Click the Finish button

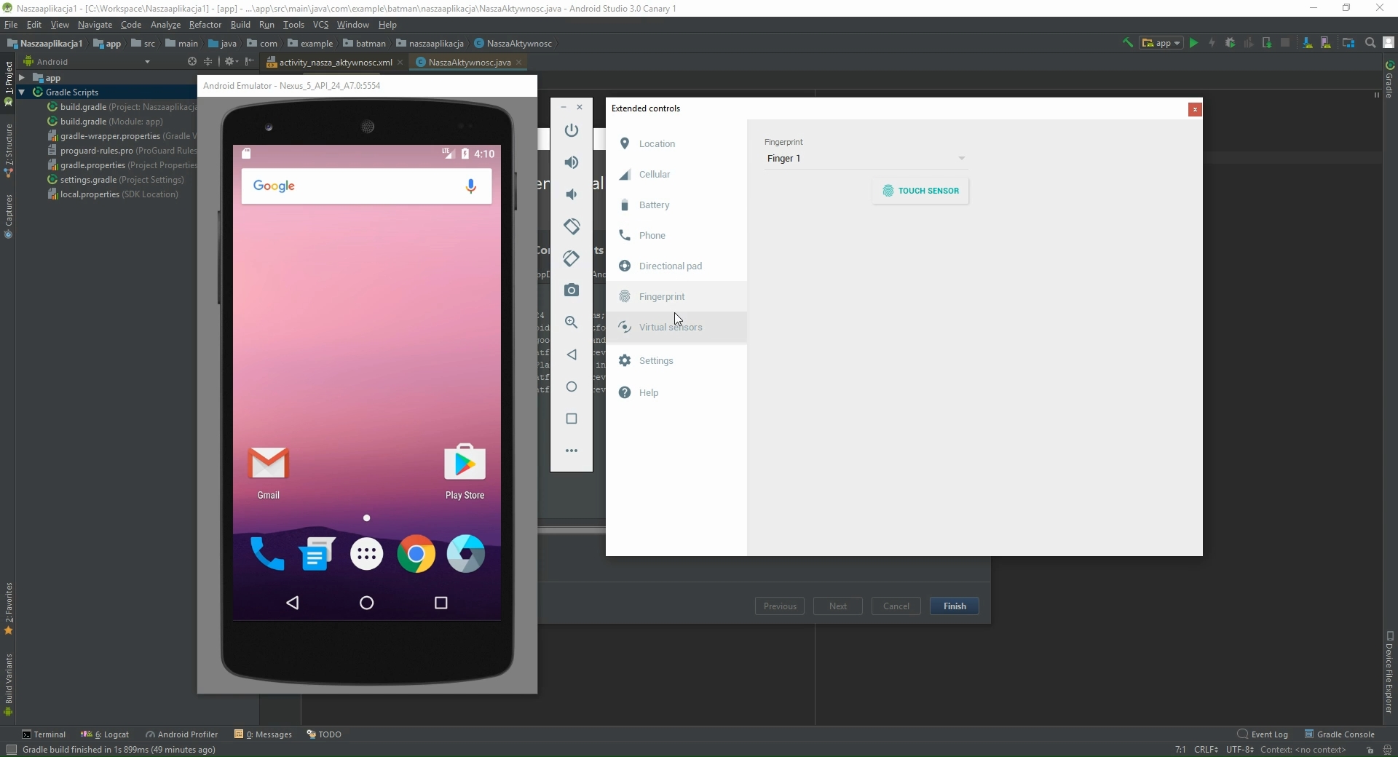click(954, 606)
